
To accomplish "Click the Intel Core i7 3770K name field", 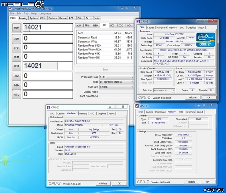I will 174,34.
